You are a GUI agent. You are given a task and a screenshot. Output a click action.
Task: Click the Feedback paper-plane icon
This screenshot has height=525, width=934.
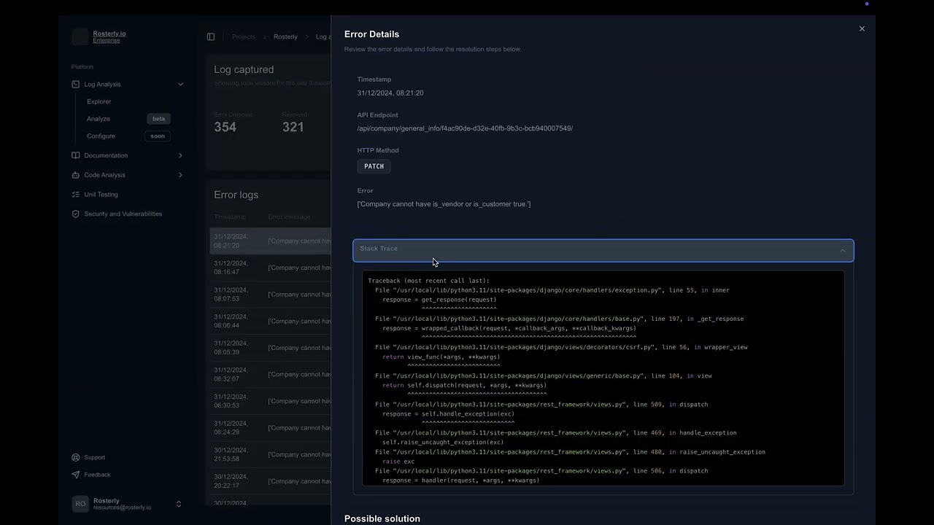[x=75, y=475]
